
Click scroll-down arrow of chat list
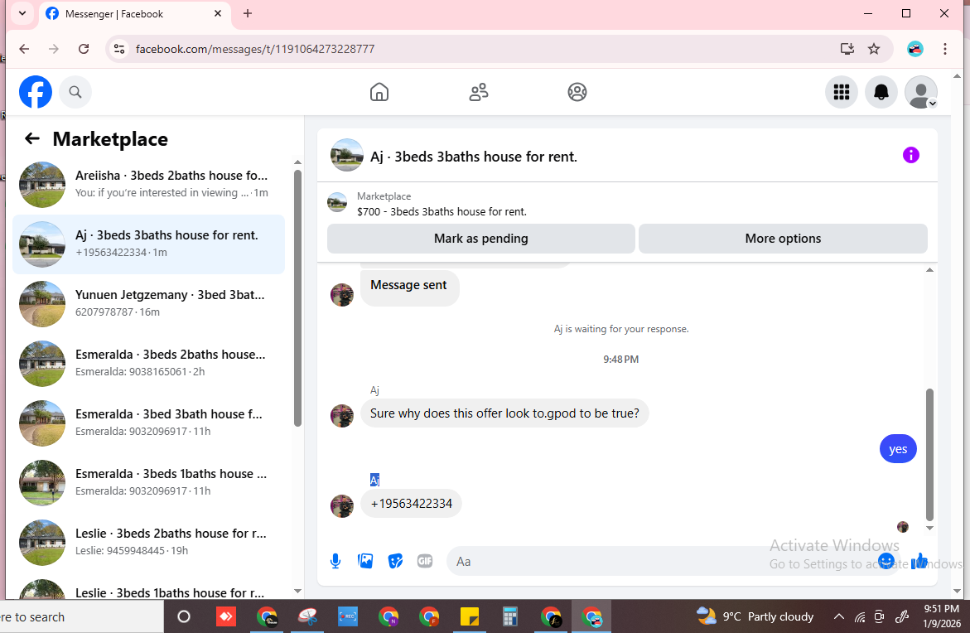pos(297,591)
